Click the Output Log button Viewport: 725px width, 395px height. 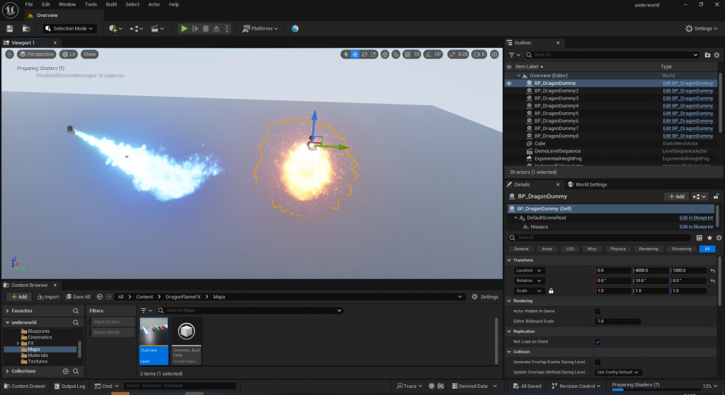point(69,386)
